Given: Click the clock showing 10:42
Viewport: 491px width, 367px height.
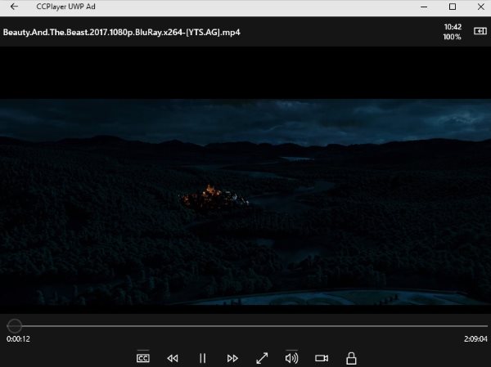Looking at the screenshot, I should (453, 27).
